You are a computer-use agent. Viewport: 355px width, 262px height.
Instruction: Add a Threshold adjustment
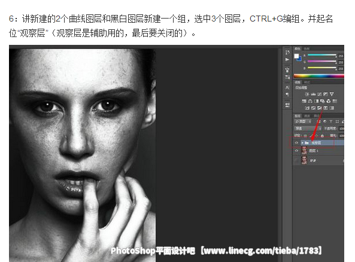click(320, 108)
